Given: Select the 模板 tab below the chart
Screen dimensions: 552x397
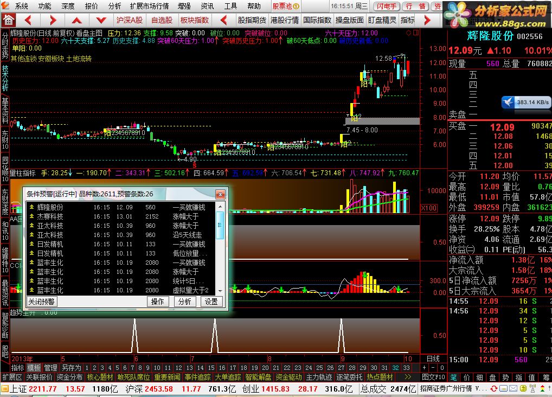Looking at the screenshot, I should tap(34, 368).
